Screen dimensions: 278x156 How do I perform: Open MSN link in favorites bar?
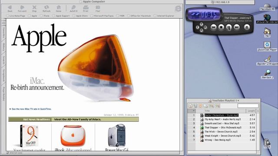pyautogui.click(x=120, y=16)
